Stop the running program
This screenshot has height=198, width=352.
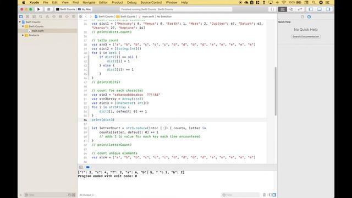48,9
